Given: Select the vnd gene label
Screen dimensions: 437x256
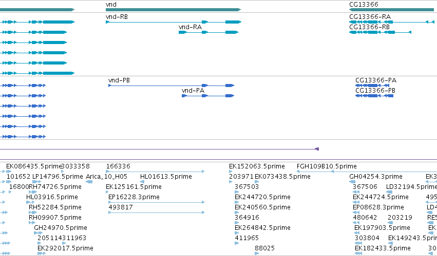Looking at the screenshot, I should point(111,5).
